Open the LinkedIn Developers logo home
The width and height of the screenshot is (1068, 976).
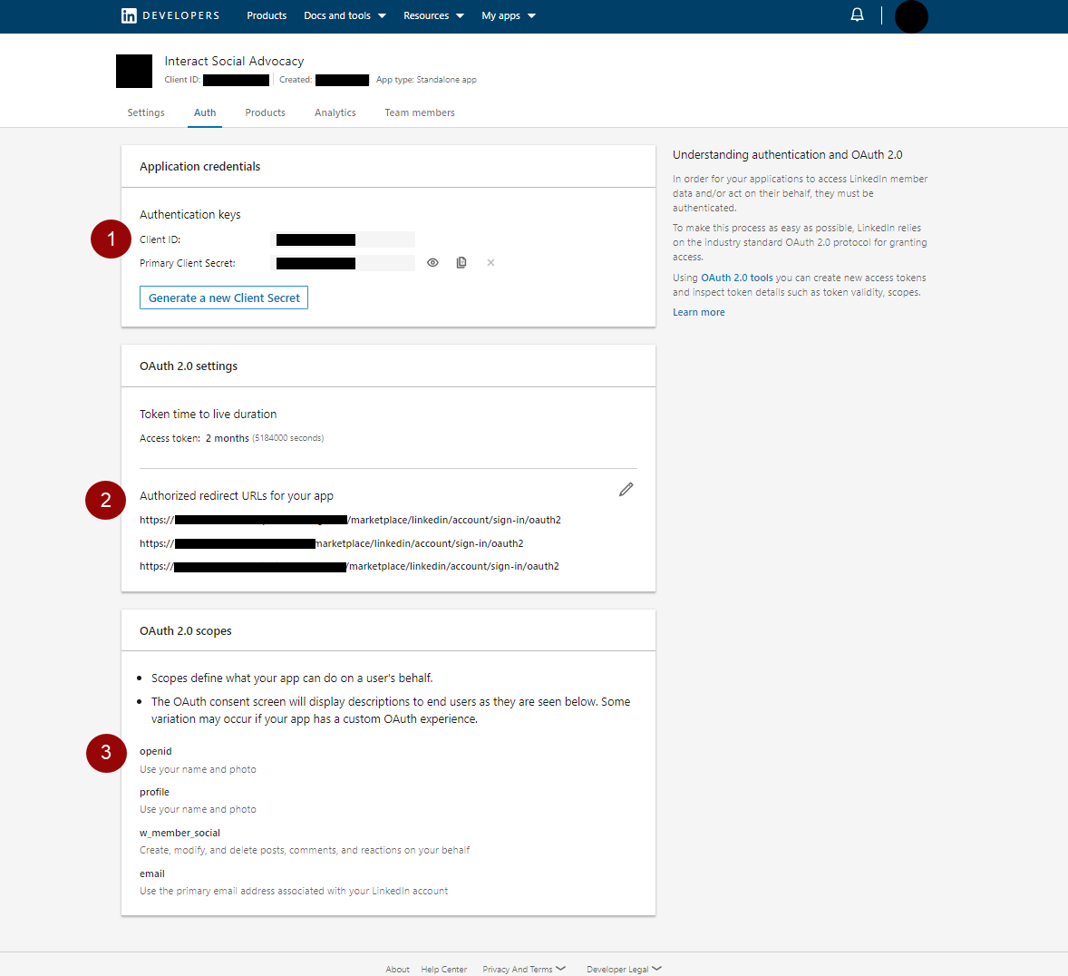coord(170,15)
